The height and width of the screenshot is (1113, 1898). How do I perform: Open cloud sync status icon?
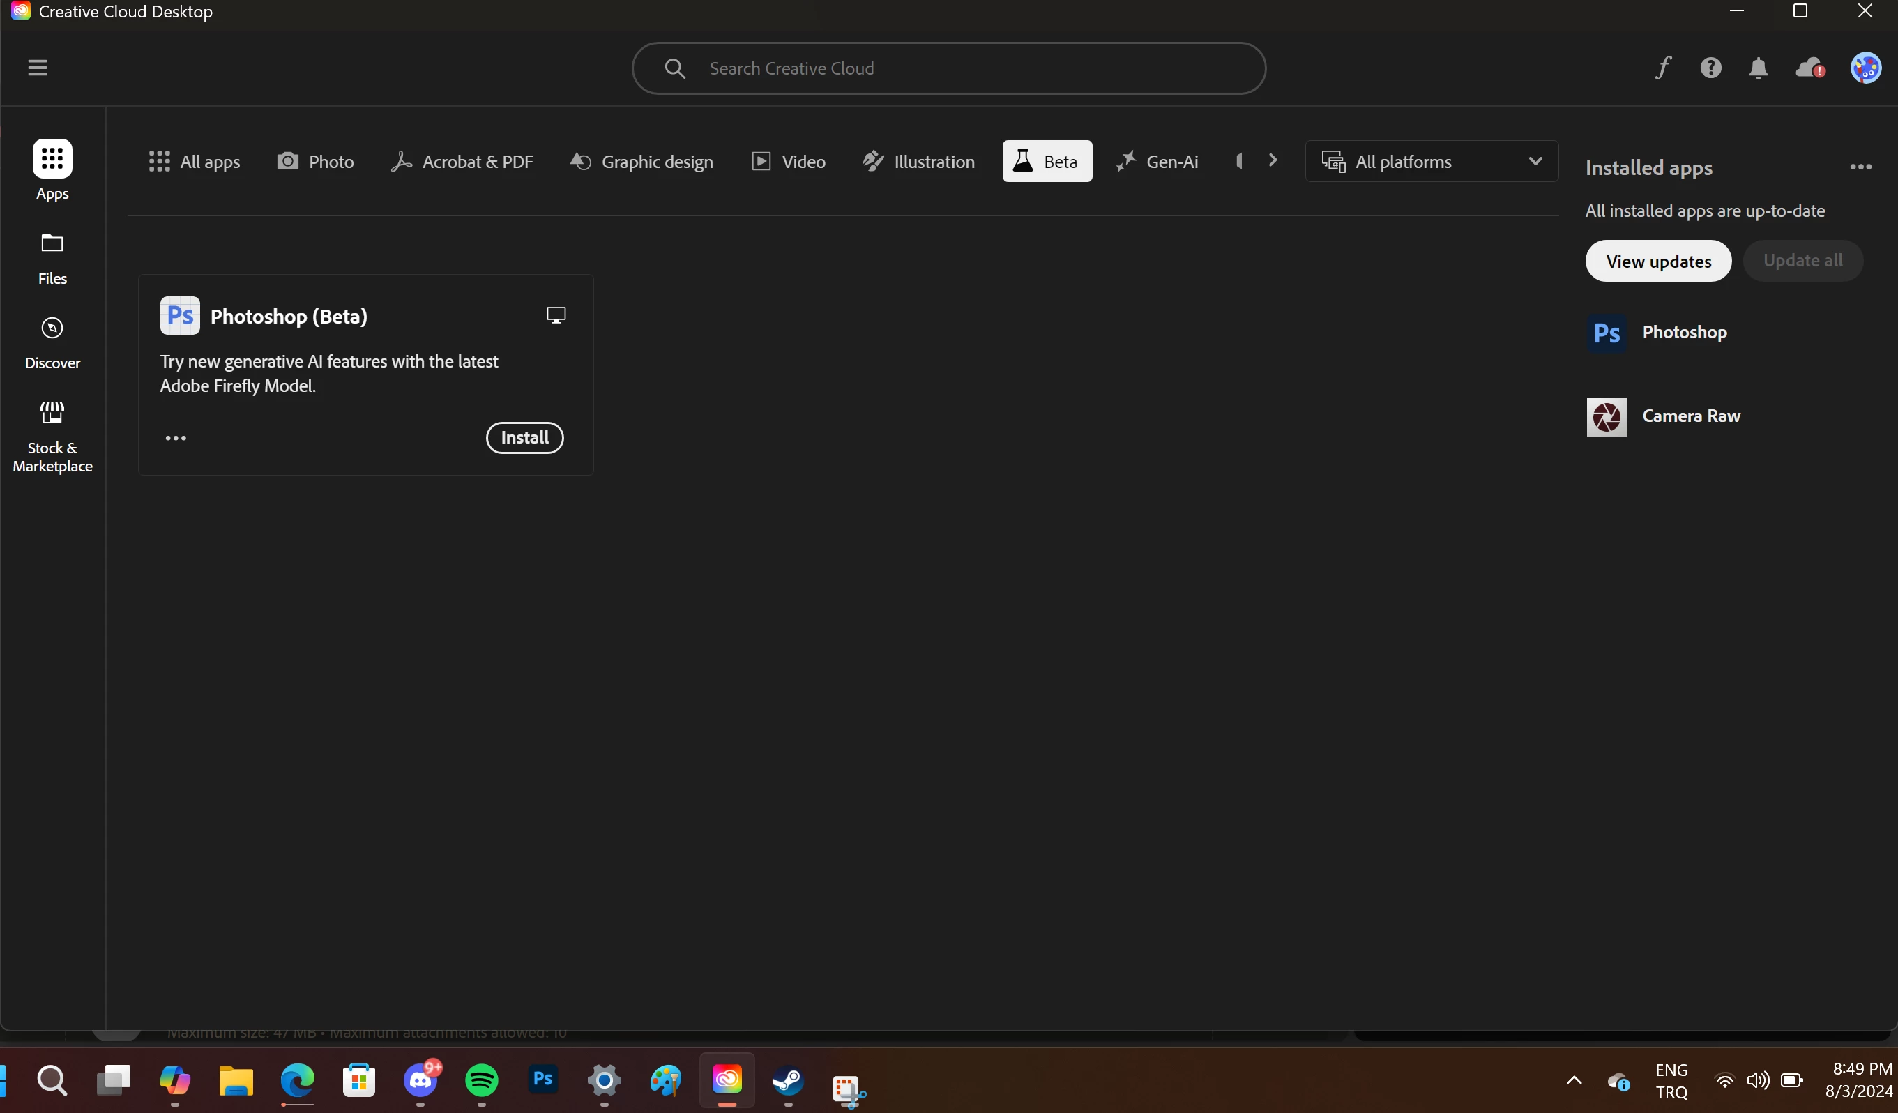1809,68
